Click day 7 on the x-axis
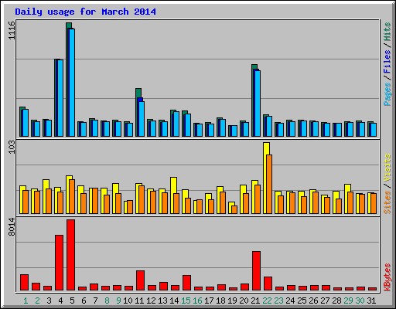The height and width of the screenshot is (309, 396). tap(95, 301)
